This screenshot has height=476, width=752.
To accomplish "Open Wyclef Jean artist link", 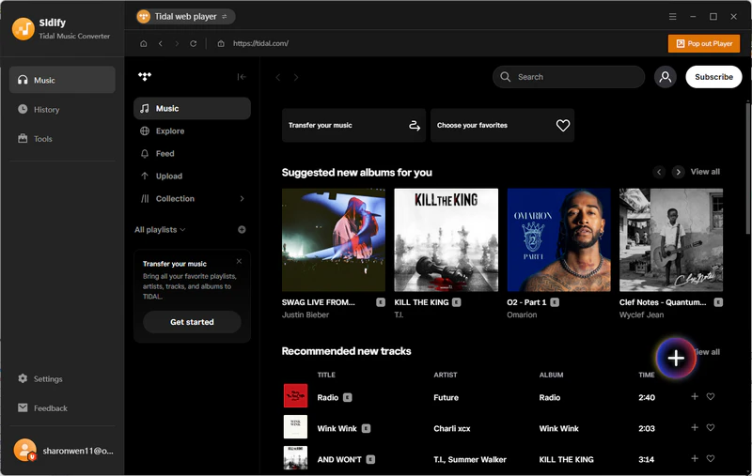I will (642, 315).
